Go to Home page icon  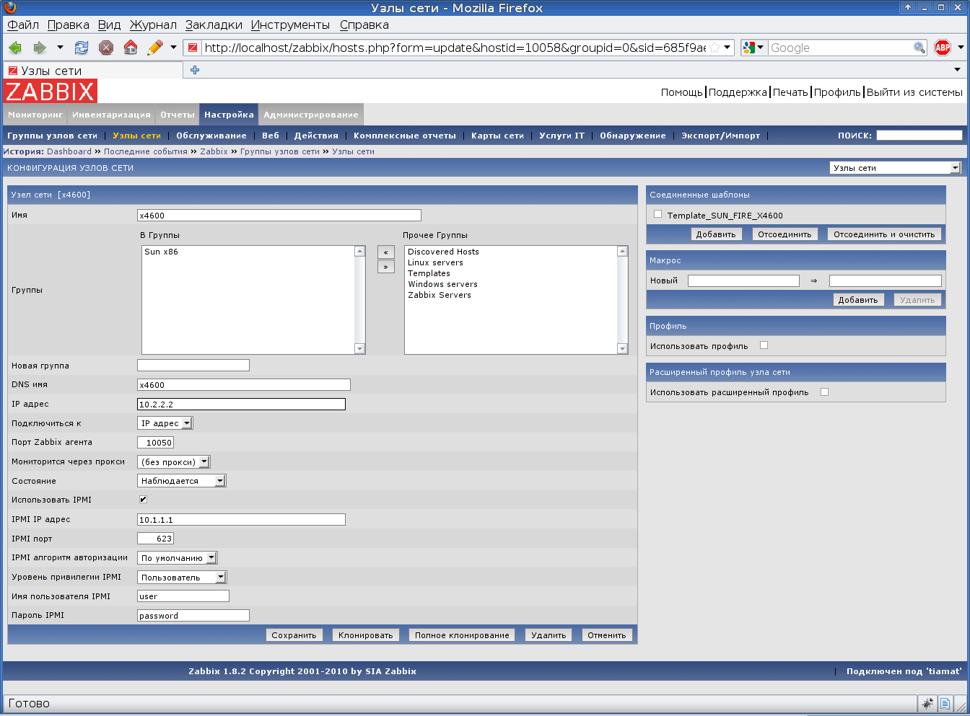(x=131, y=48)
